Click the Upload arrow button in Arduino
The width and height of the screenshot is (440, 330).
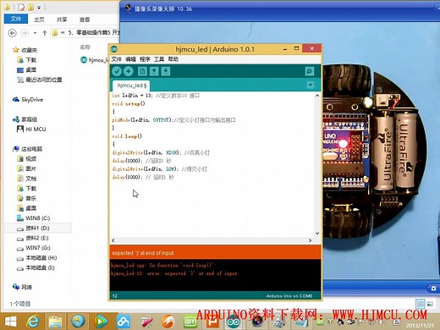pos(129,71)
